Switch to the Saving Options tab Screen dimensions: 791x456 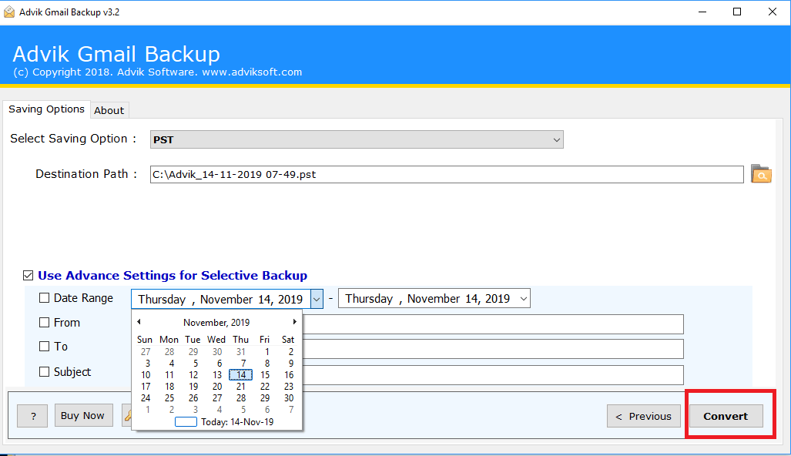pyautogui.click(x=46, y=109)
